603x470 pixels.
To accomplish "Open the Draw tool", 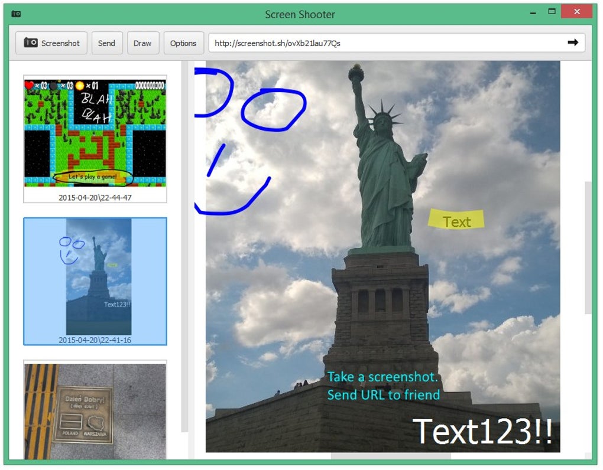I will pyautogui.click(x=142, y=43).
